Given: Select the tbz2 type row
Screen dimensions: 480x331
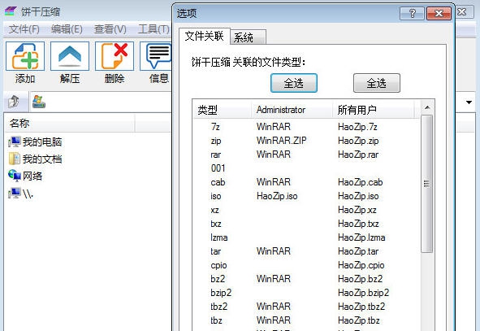Looking at the screenshot, I should (x=306, y=307).
